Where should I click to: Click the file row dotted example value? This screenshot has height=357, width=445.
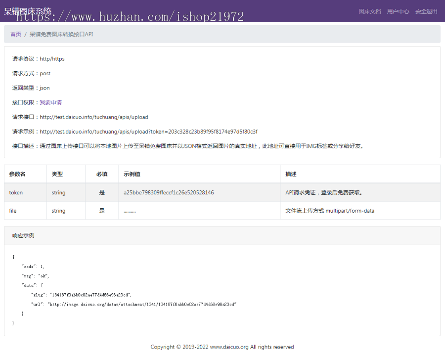130,212
